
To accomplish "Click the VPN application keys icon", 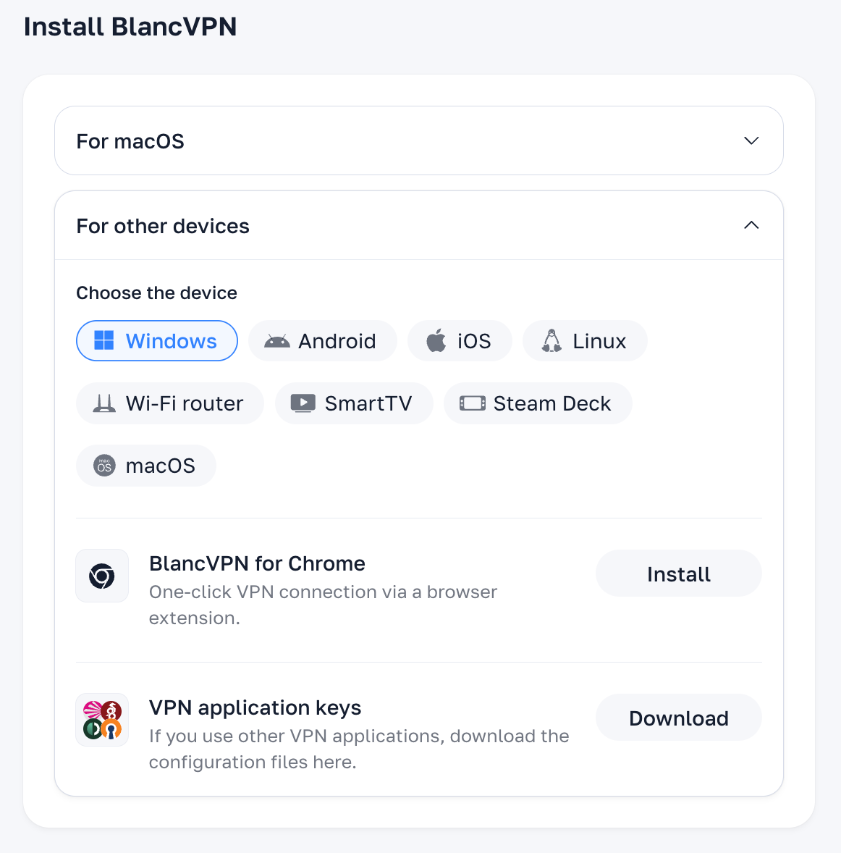I will pos(102,720).
